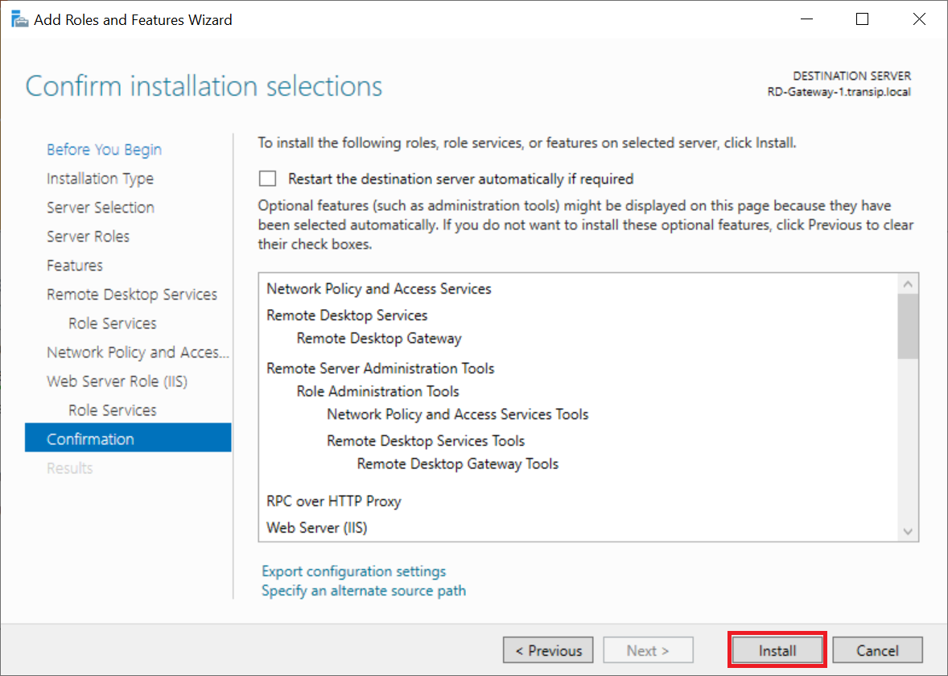Select 'Web Server (IIS)' list entry
This screenshot has height=676, width=948.
pyautogui.click(x=317, y=528)
